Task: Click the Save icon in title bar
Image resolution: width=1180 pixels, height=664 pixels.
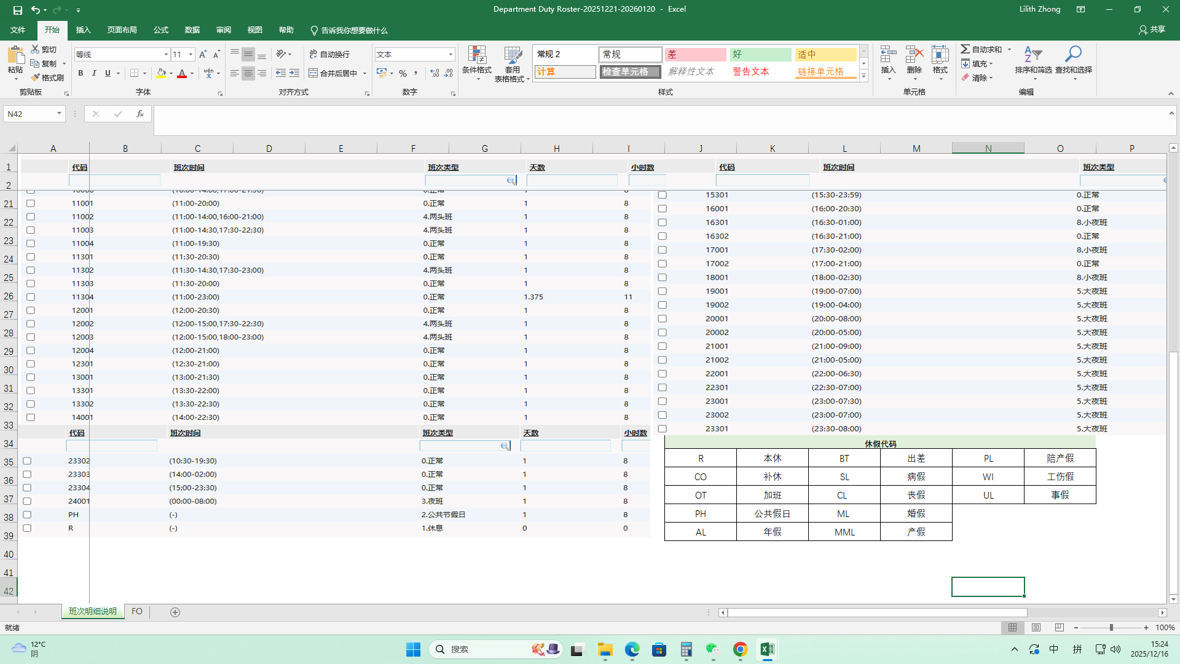Action: (18, 10)
